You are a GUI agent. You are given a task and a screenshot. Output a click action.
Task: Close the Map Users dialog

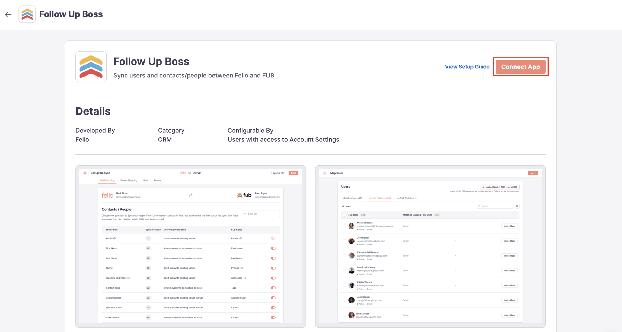(324, 173)
